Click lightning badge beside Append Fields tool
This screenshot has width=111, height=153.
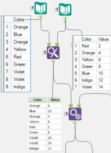[67, 114]
